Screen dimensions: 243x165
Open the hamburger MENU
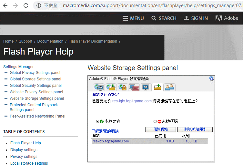click(133, 18)
